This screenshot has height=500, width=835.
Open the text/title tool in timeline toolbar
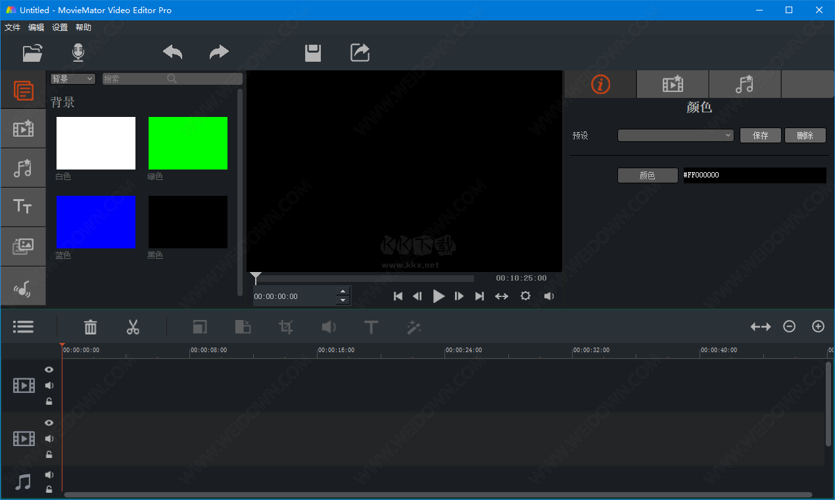coord(371,327)
